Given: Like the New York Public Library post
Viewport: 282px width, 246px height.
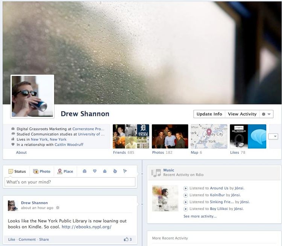Looking at the screenshot, I should pyautogui.click(x=12, y=239).
